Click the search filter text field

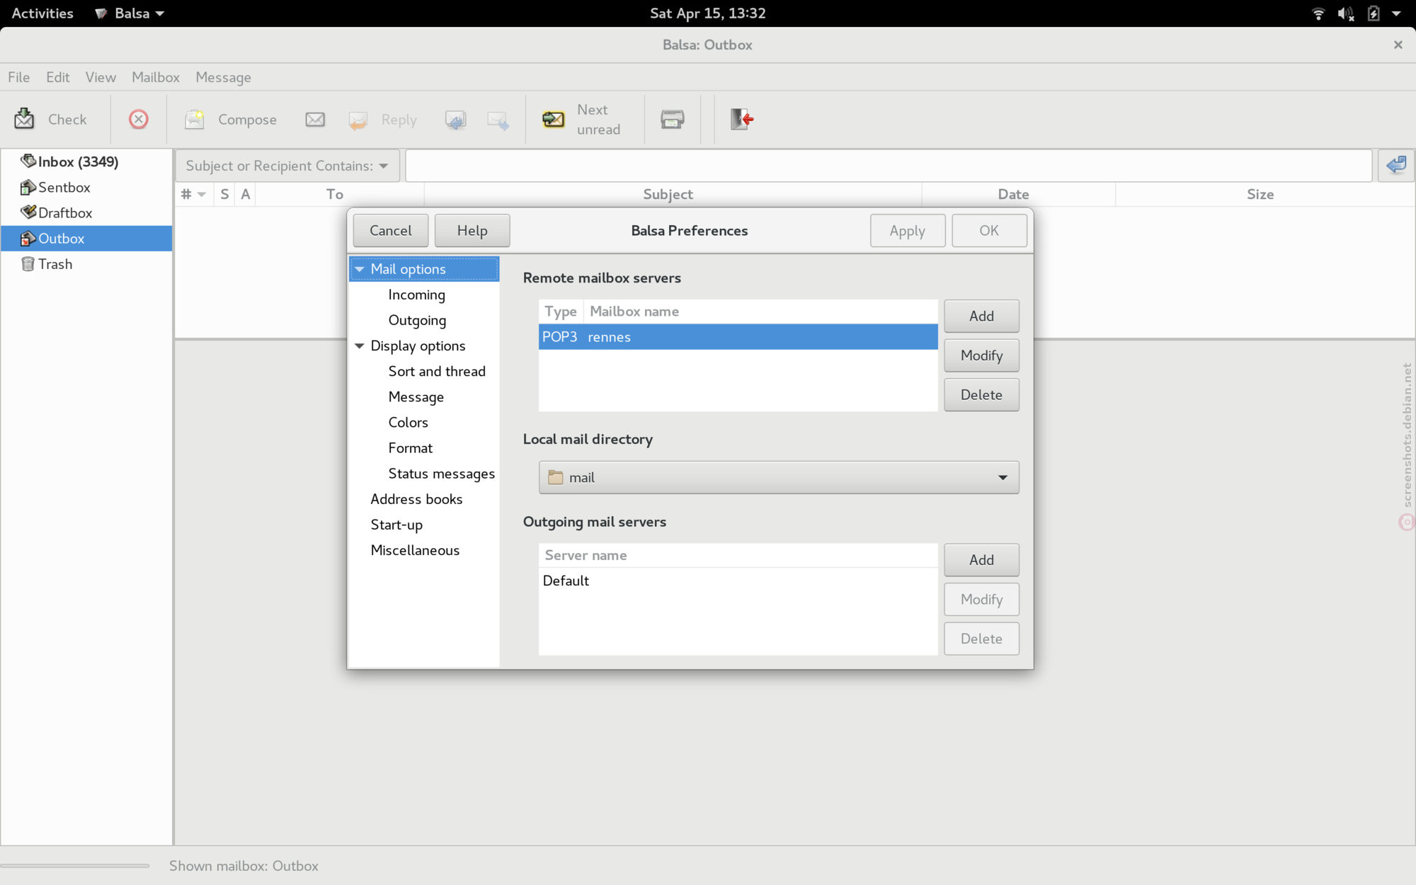[x=889, y=166]
